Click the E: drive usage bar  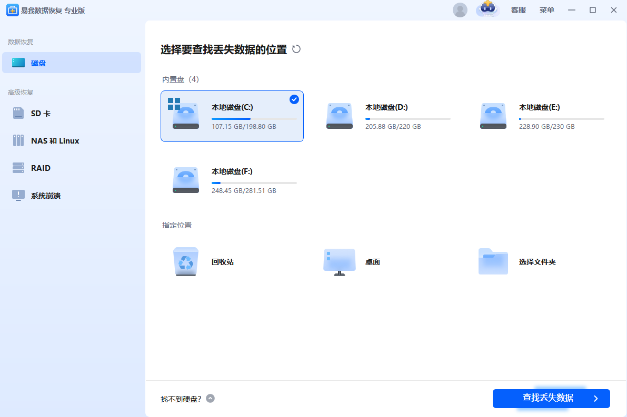point(561,119)
